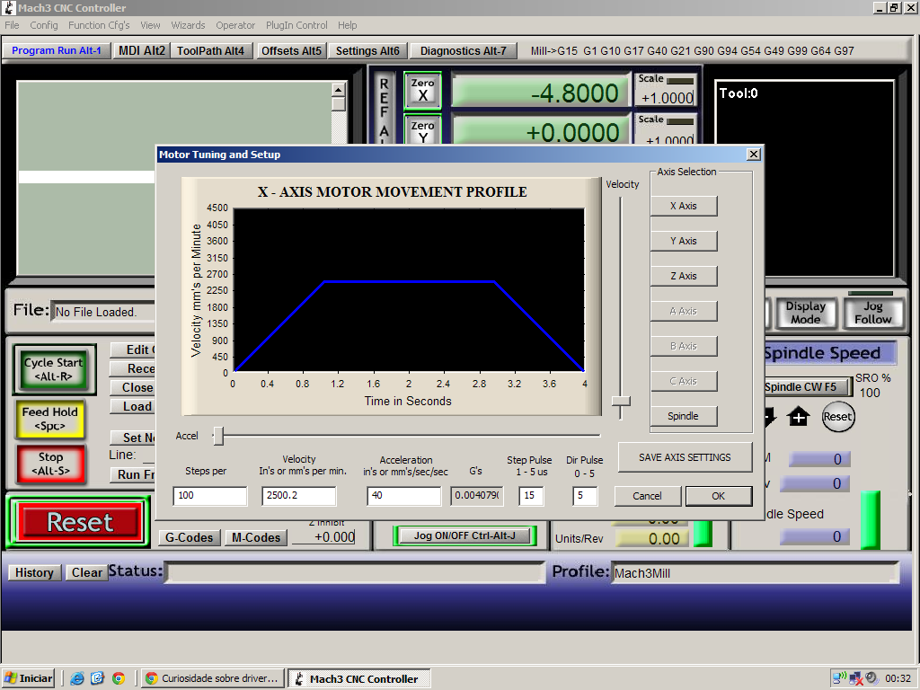Screen dimensions: 920x690
Task: Click the Dir Pulse field showing 5
Action: click(585, 496)
